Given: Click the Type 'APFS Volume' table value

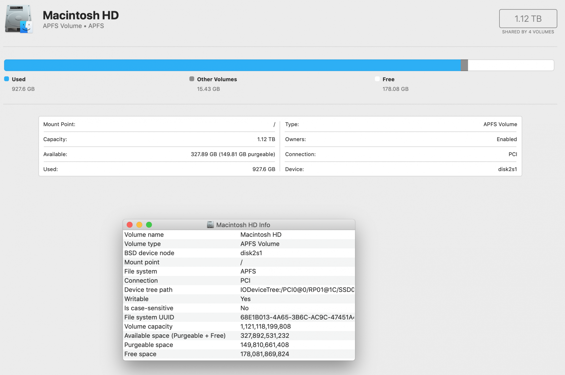Looking at the screenshot, I should tap(500, 124).
